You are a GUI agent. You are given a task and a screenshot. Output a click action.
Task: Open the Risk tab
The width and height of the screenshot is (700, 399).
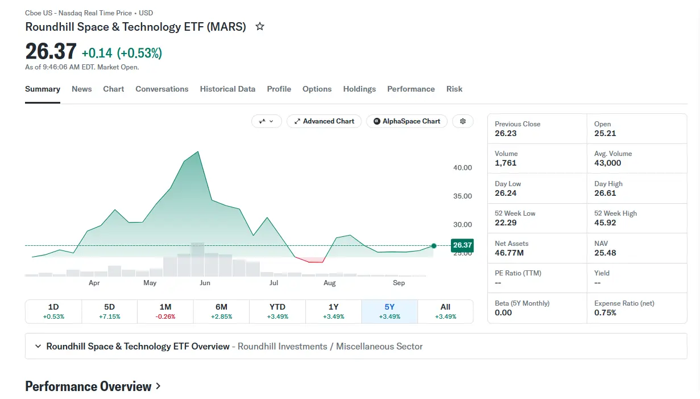[x=454, y=89]
